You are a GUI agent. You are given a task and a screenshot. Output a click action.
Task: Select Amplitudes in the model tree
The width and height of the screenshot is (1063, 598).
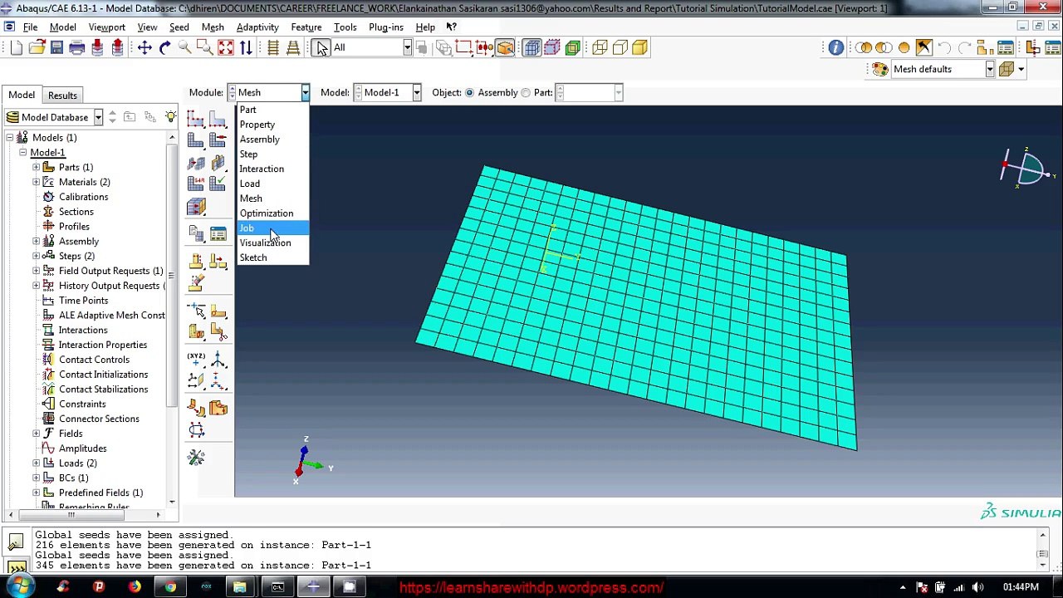(82, 448)
